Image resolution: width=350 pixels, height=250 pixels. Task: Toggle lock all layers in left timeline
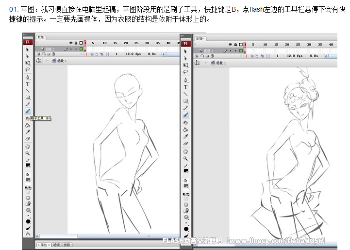(x=76, y=43)
